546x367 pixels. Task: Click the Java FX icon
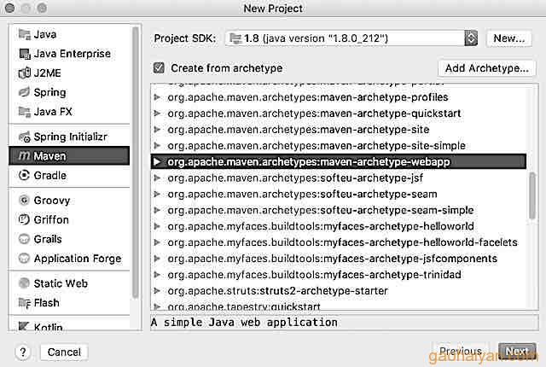[25, 112]
